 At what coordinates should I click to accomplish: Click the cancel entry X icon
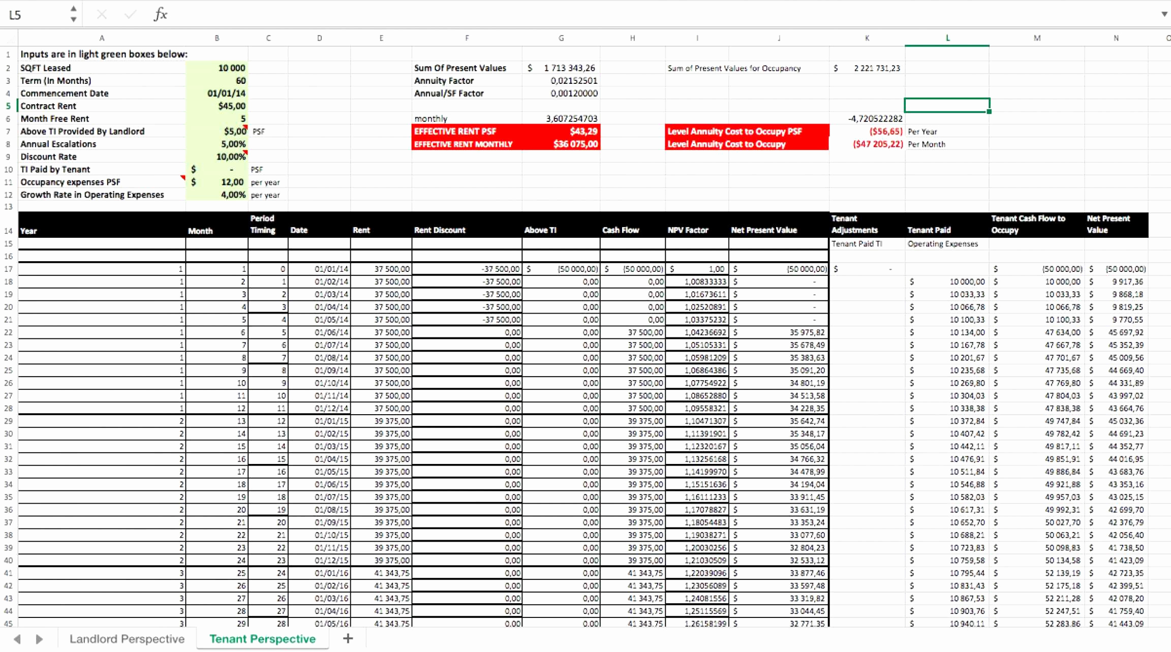coord(102,14)
